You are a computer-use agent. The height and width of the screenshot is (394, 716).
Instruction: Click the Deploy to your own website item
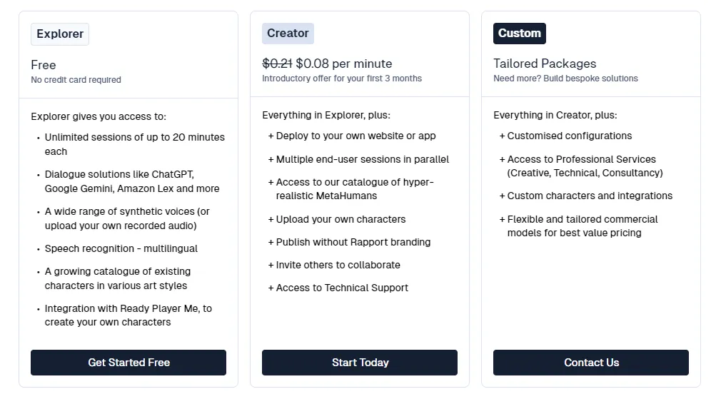click(352, 136)
